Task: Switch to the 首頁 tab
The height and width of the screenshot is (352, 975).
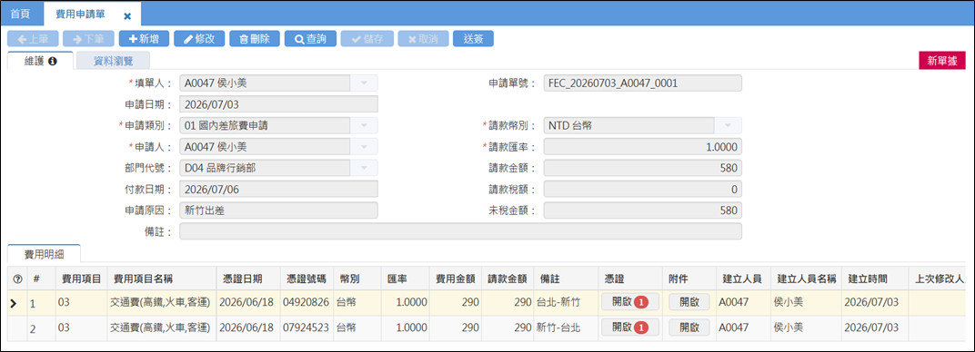Action: [x=21, y=14]
